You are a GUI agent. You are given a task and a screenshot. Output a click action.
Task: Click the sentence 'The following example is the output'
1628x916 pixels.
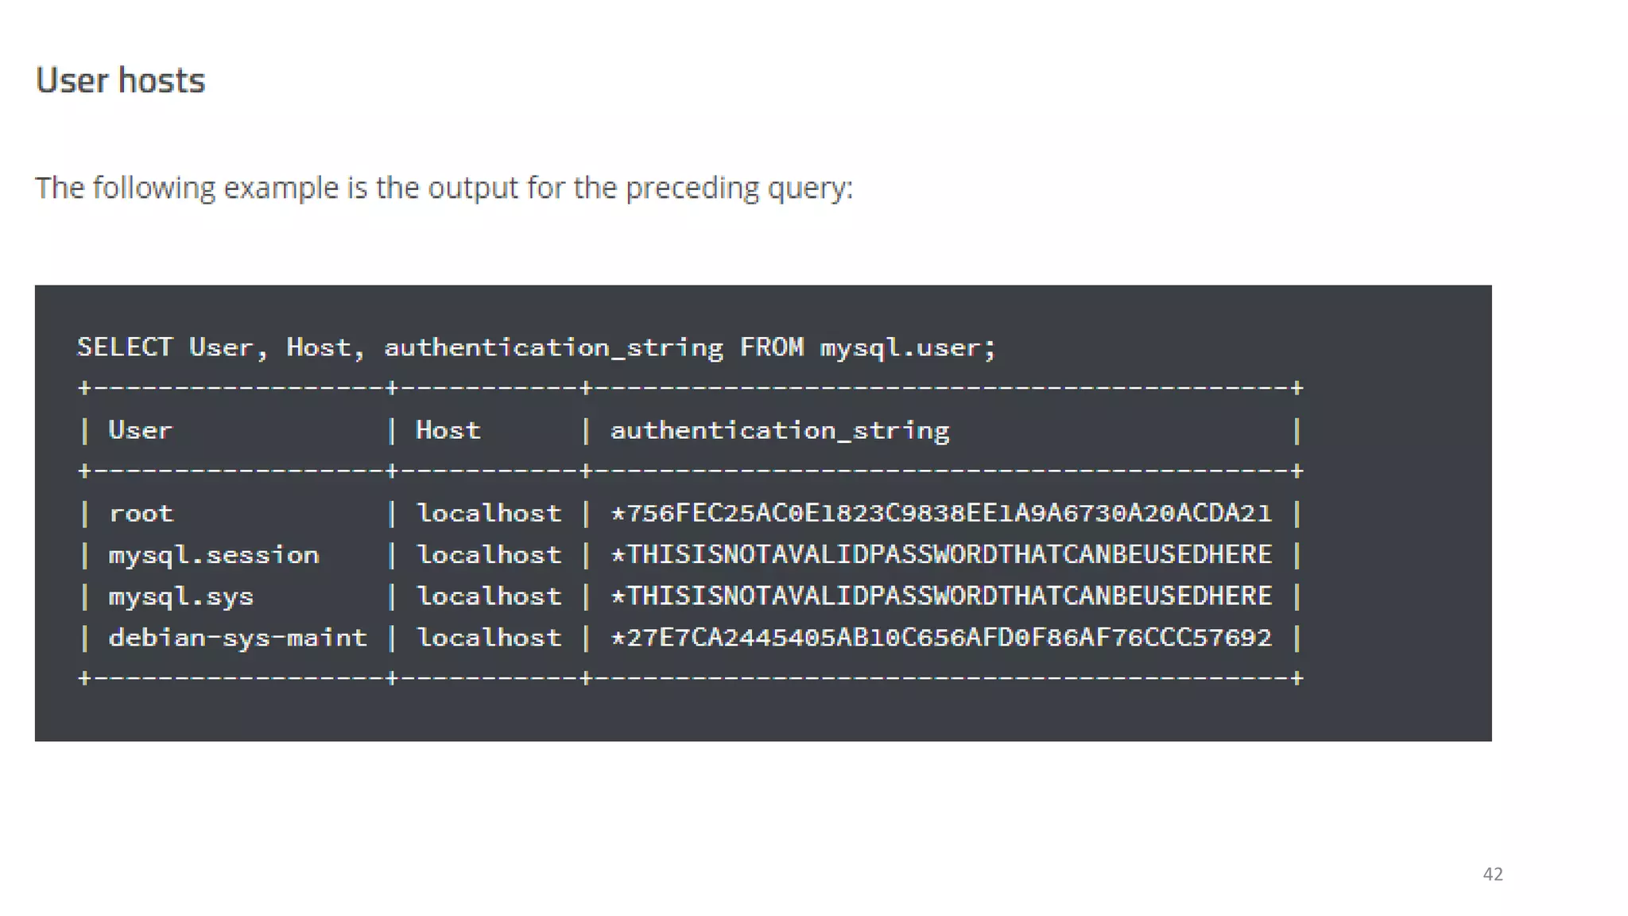pos(444,188)
